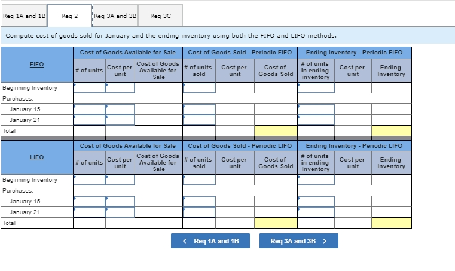Click FIFO January 15 units sold field

(199, 109)
